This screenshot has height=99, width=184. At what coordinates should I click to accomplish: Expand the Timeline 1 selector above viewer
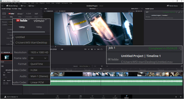click(93, 9)
